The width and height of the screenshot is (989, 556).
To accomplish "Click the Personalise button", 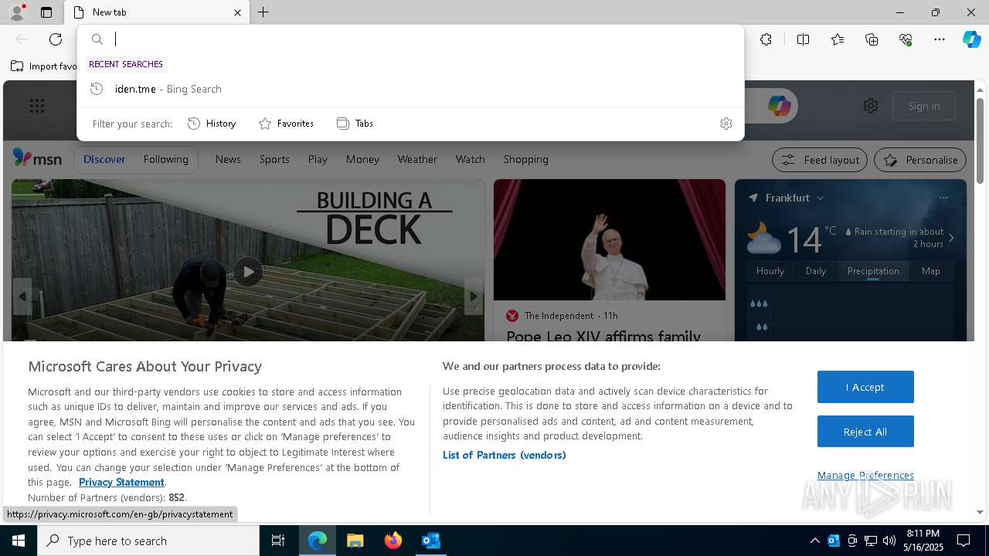I will (x=920, y=160).
